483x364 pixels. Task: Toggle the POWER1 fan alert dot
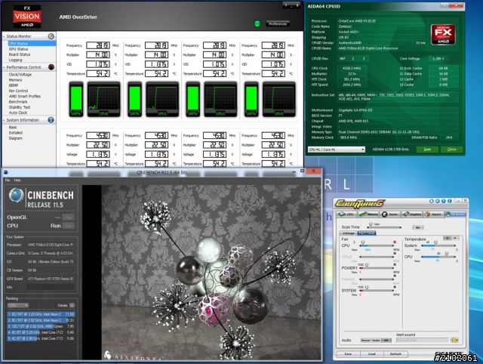(x=395, y=264)
